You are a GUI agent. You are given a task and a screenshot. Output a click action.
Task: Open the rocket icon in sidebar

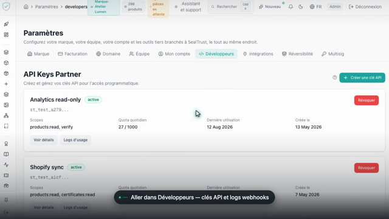pyautogui.click(x=6, y=24)
